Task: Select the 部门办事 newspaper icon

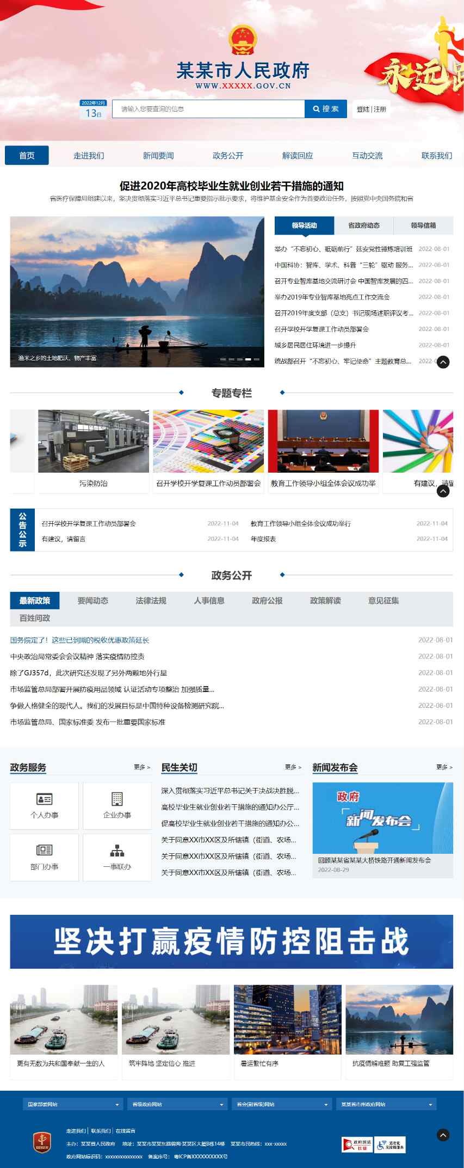Action: coord(44,850)
